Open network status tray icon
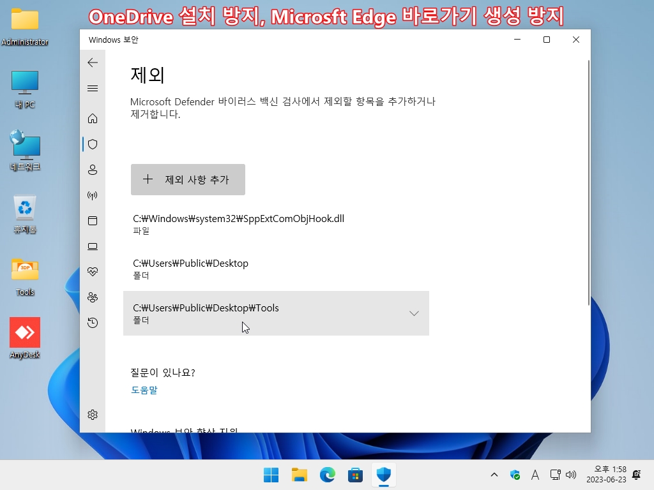The width and height of the screenshot is (654, 490). (x=555, y=475)
